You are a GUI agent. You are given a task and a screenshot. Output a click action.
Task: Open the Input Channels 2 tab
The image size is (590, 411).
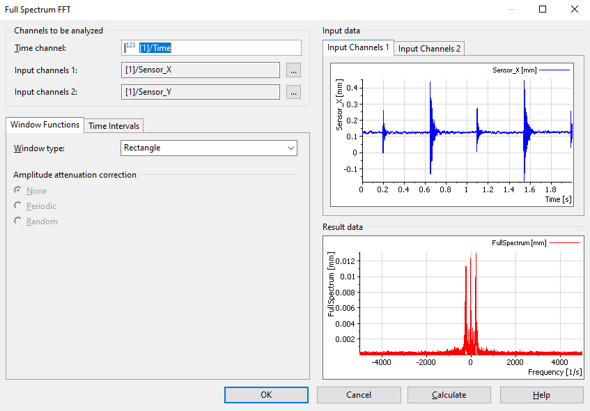429,48
